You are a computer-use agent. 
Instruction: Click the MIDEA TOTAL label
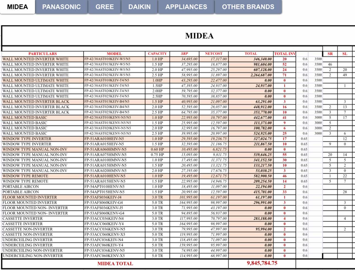[x=115, y=264]
